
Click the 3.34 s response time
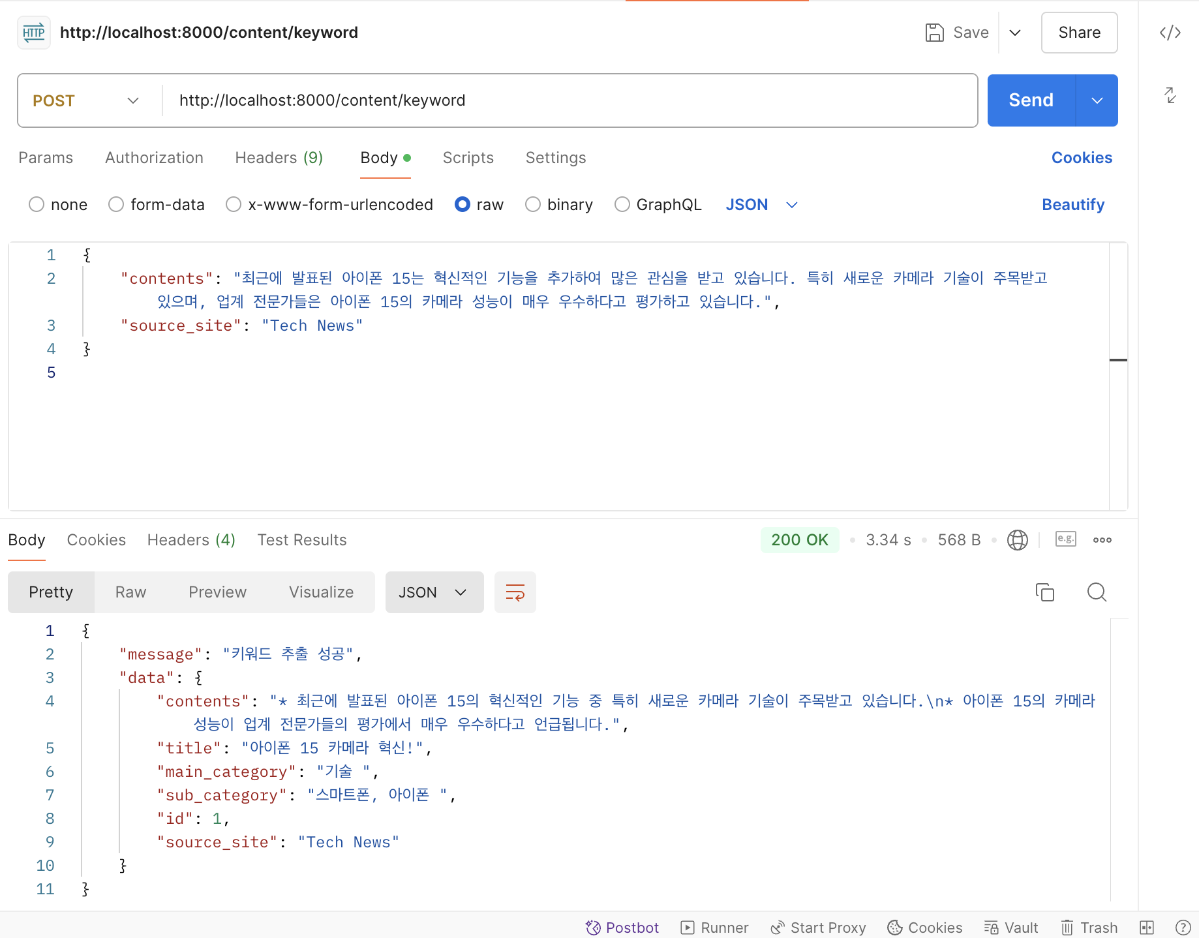coord(888,540)
